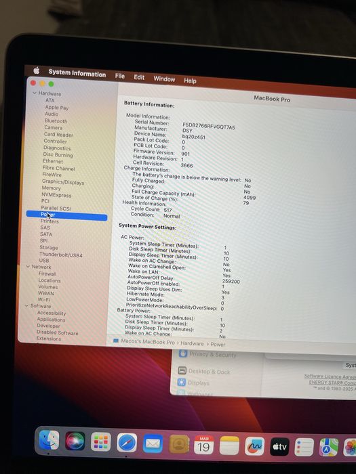Select Disc Burning in the sidebar
356x474 pixels.
(x=58, y=155)
